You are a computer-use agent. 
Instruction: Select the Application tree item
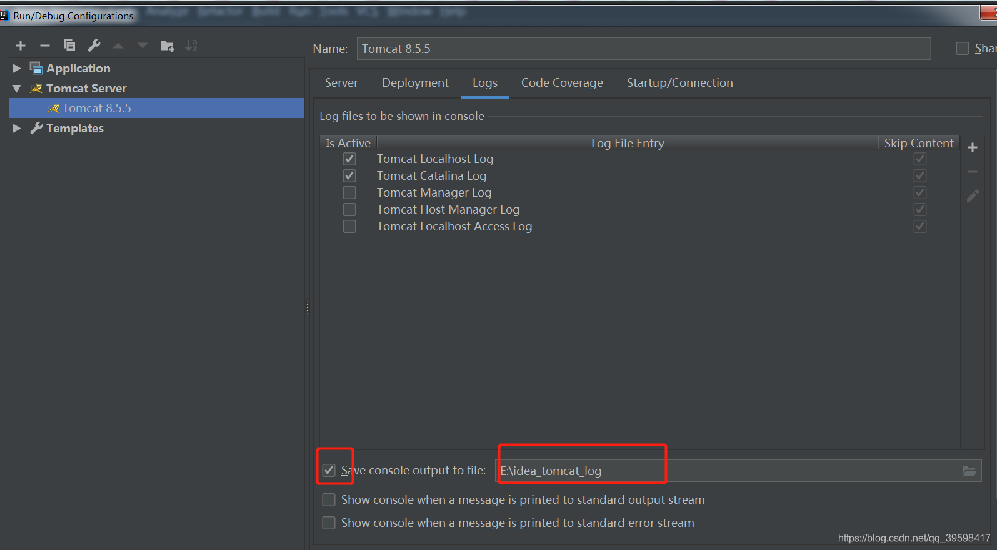point(78,68)
